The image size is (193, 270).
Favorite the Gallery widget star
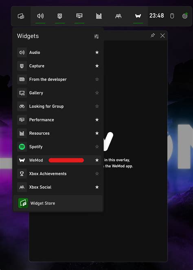tap(97, 93)
